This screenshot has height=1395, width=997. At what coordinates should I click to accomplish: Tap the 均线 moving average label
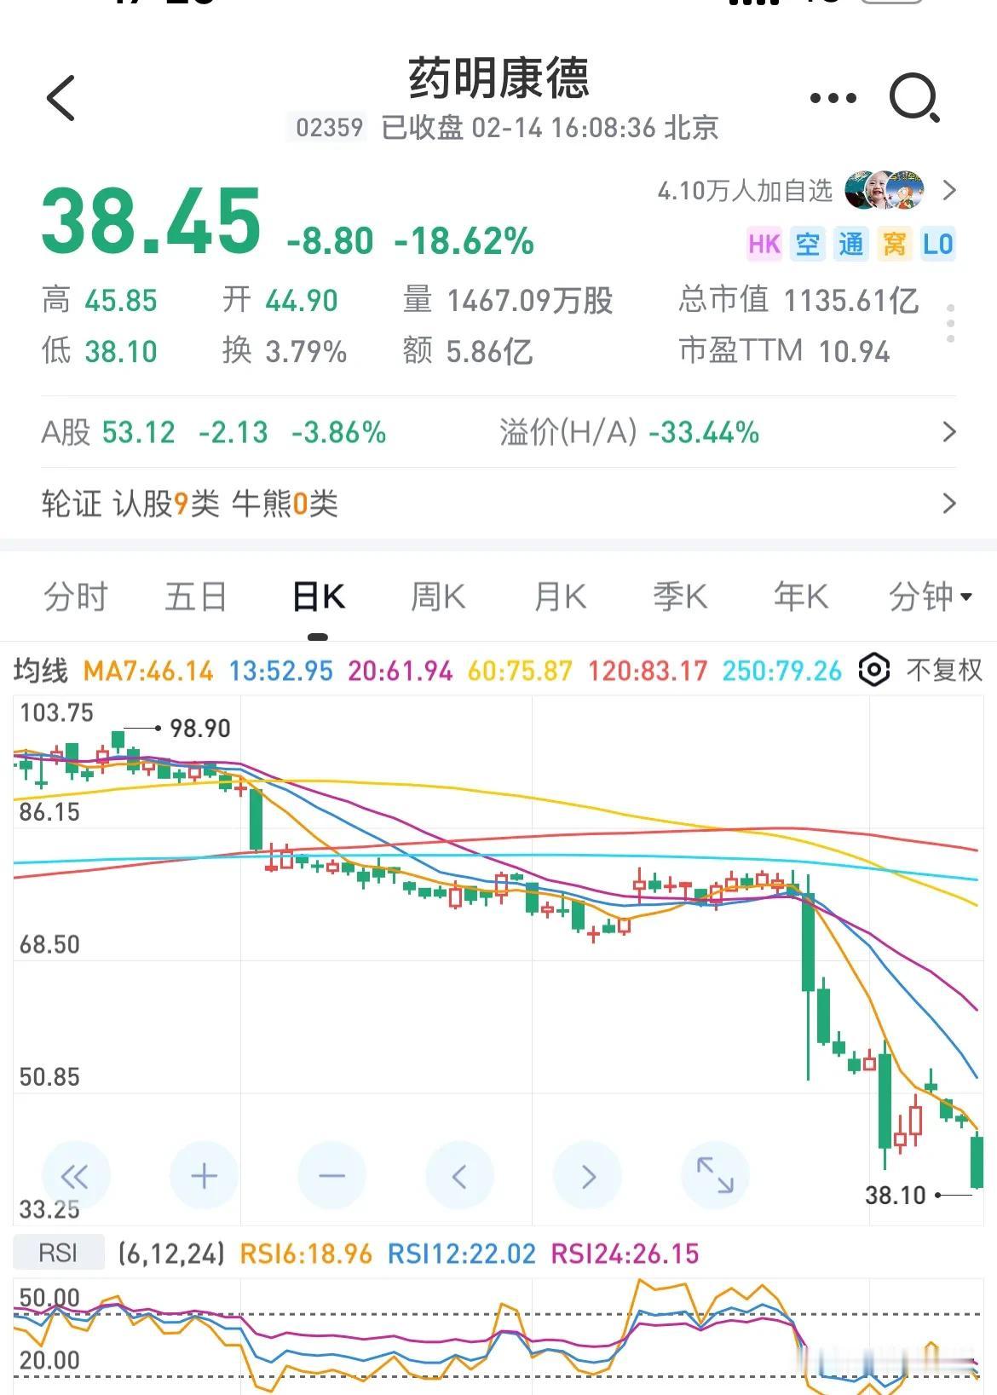[40, 672]
